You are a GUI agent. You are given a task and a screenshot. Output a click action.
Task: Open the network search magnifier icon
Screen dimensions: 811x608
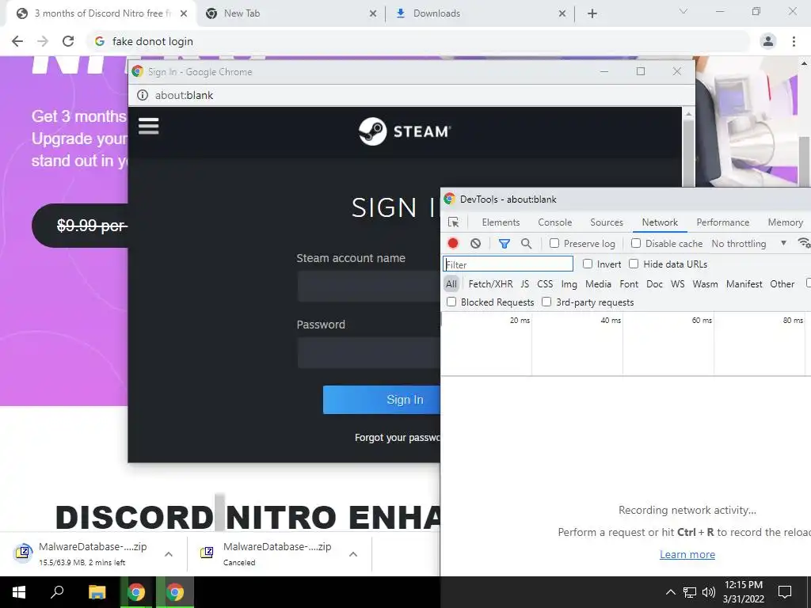pyautogui.click(x=526, y=244)
